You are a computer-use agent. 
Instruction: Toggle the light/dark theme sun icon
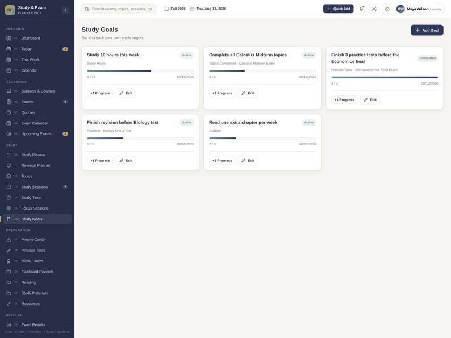(x=374, y=9)
